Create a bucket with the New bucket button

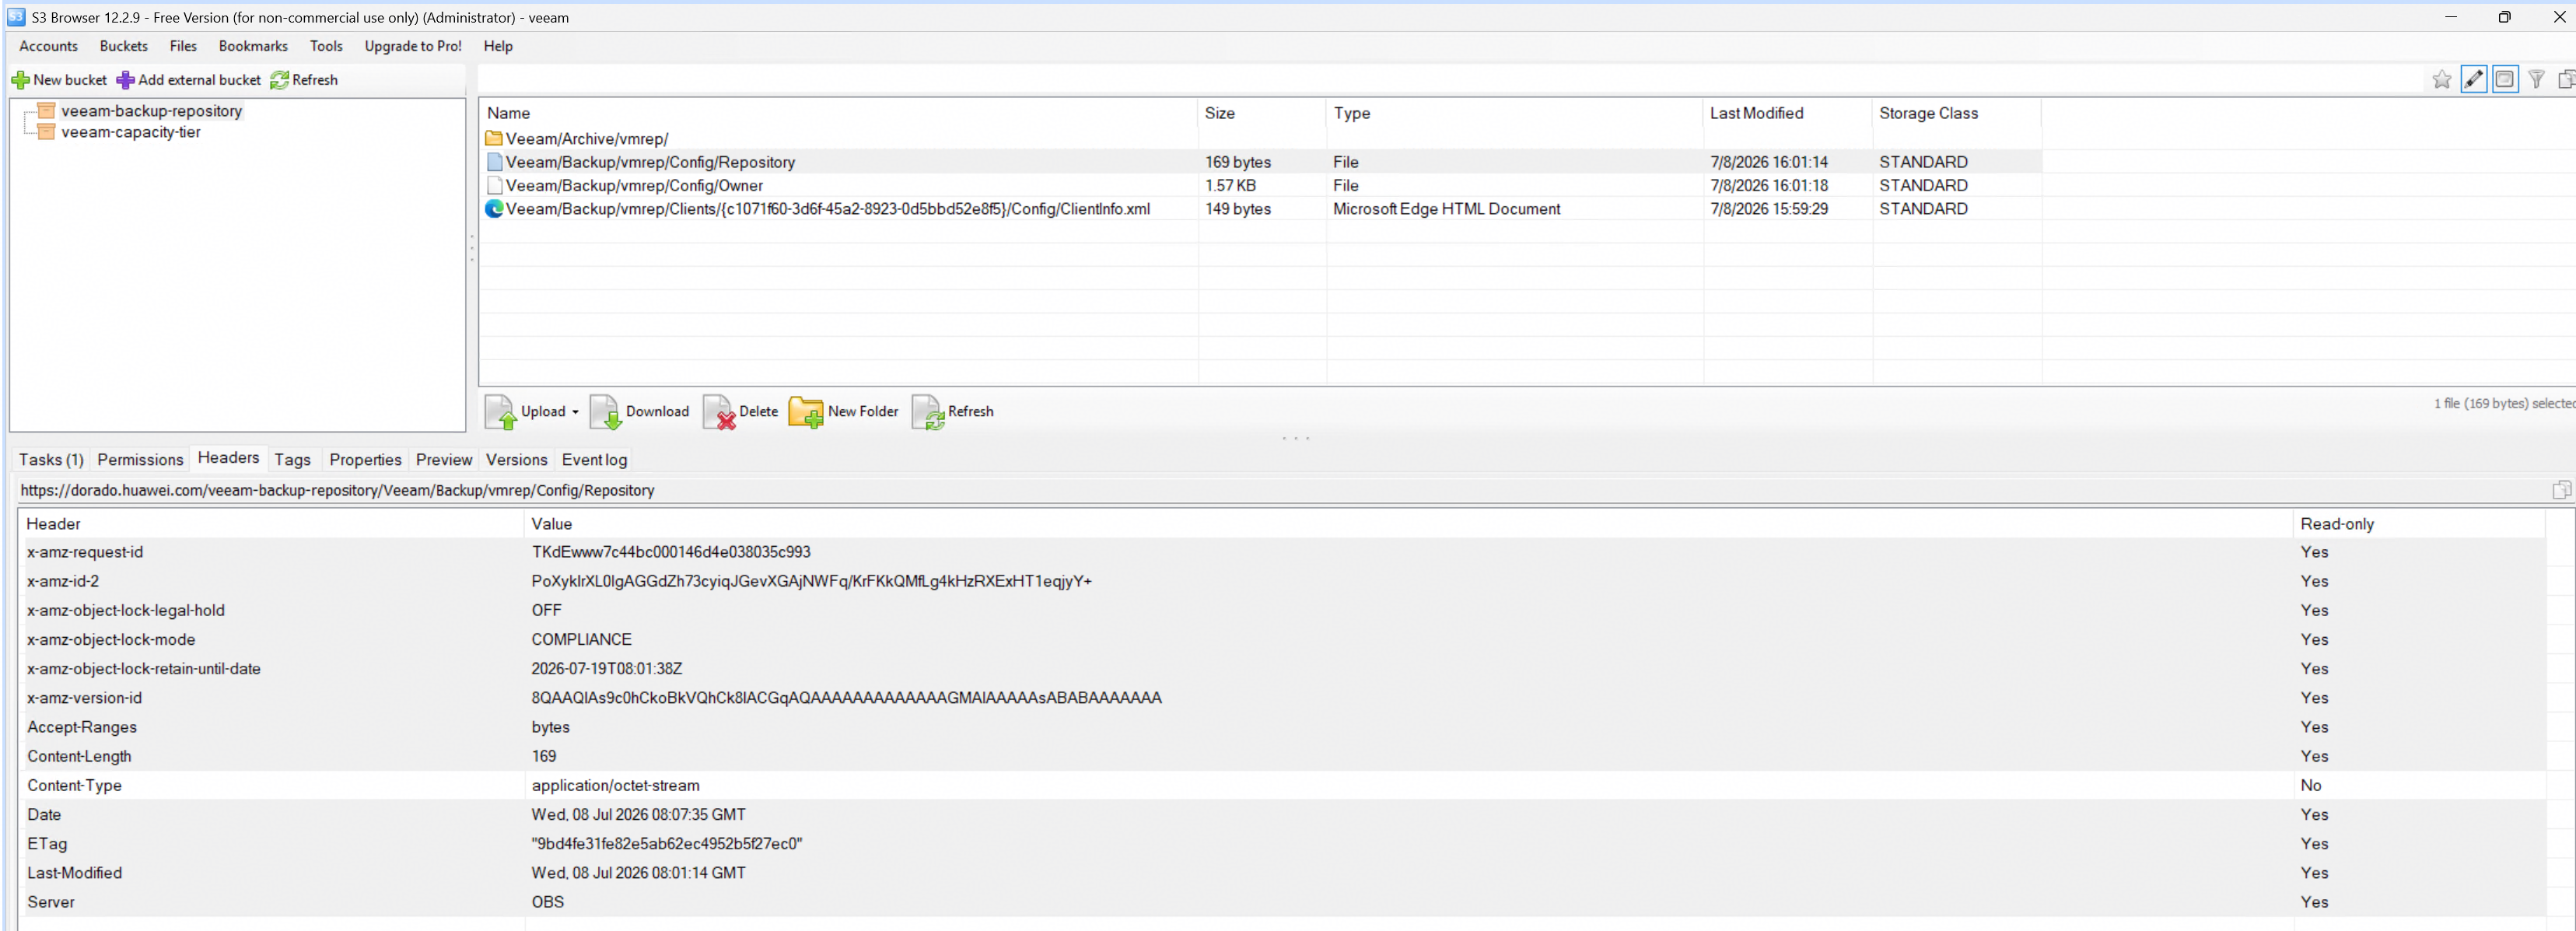59,80
